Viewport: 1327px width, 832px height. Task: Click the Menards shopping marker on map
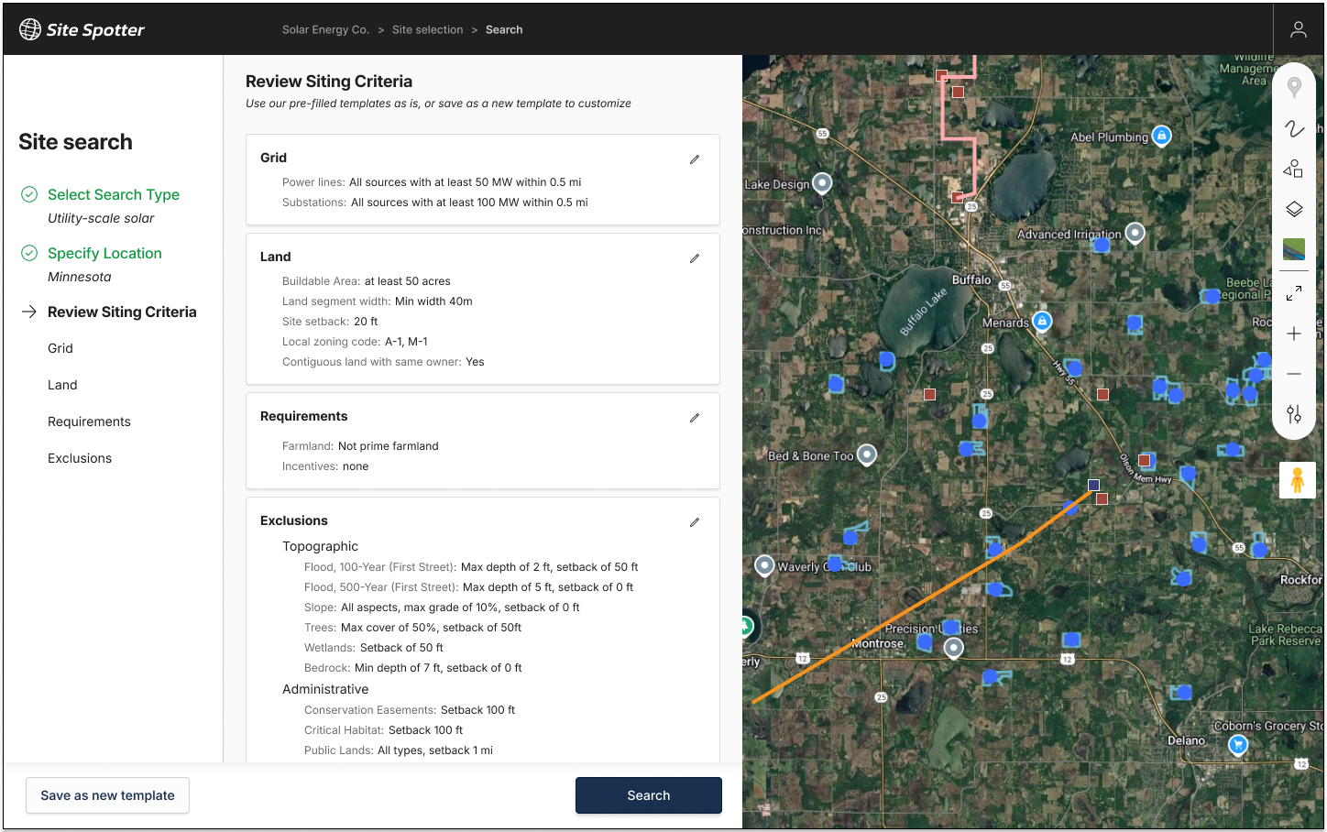[1042, 321]
